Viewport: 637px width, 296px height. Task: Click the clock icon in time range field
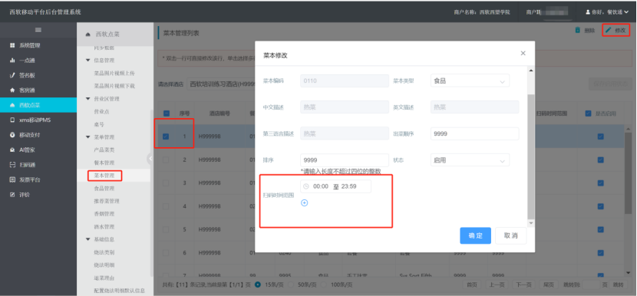306,186
